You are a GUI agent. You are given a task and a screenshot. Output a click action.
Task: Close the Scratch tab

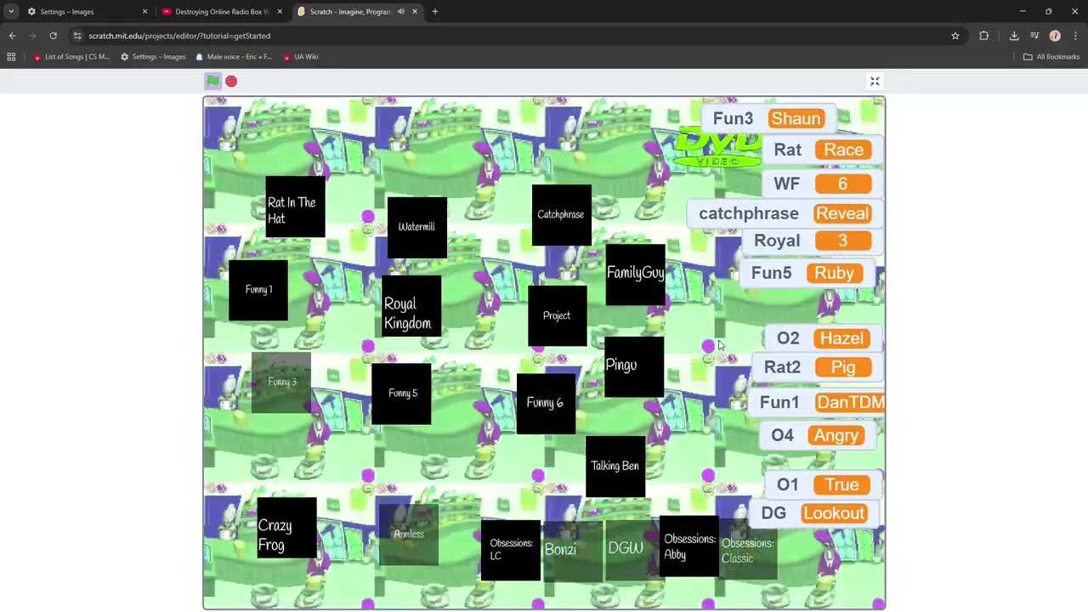pyautogui.click(x=415, y=12)
